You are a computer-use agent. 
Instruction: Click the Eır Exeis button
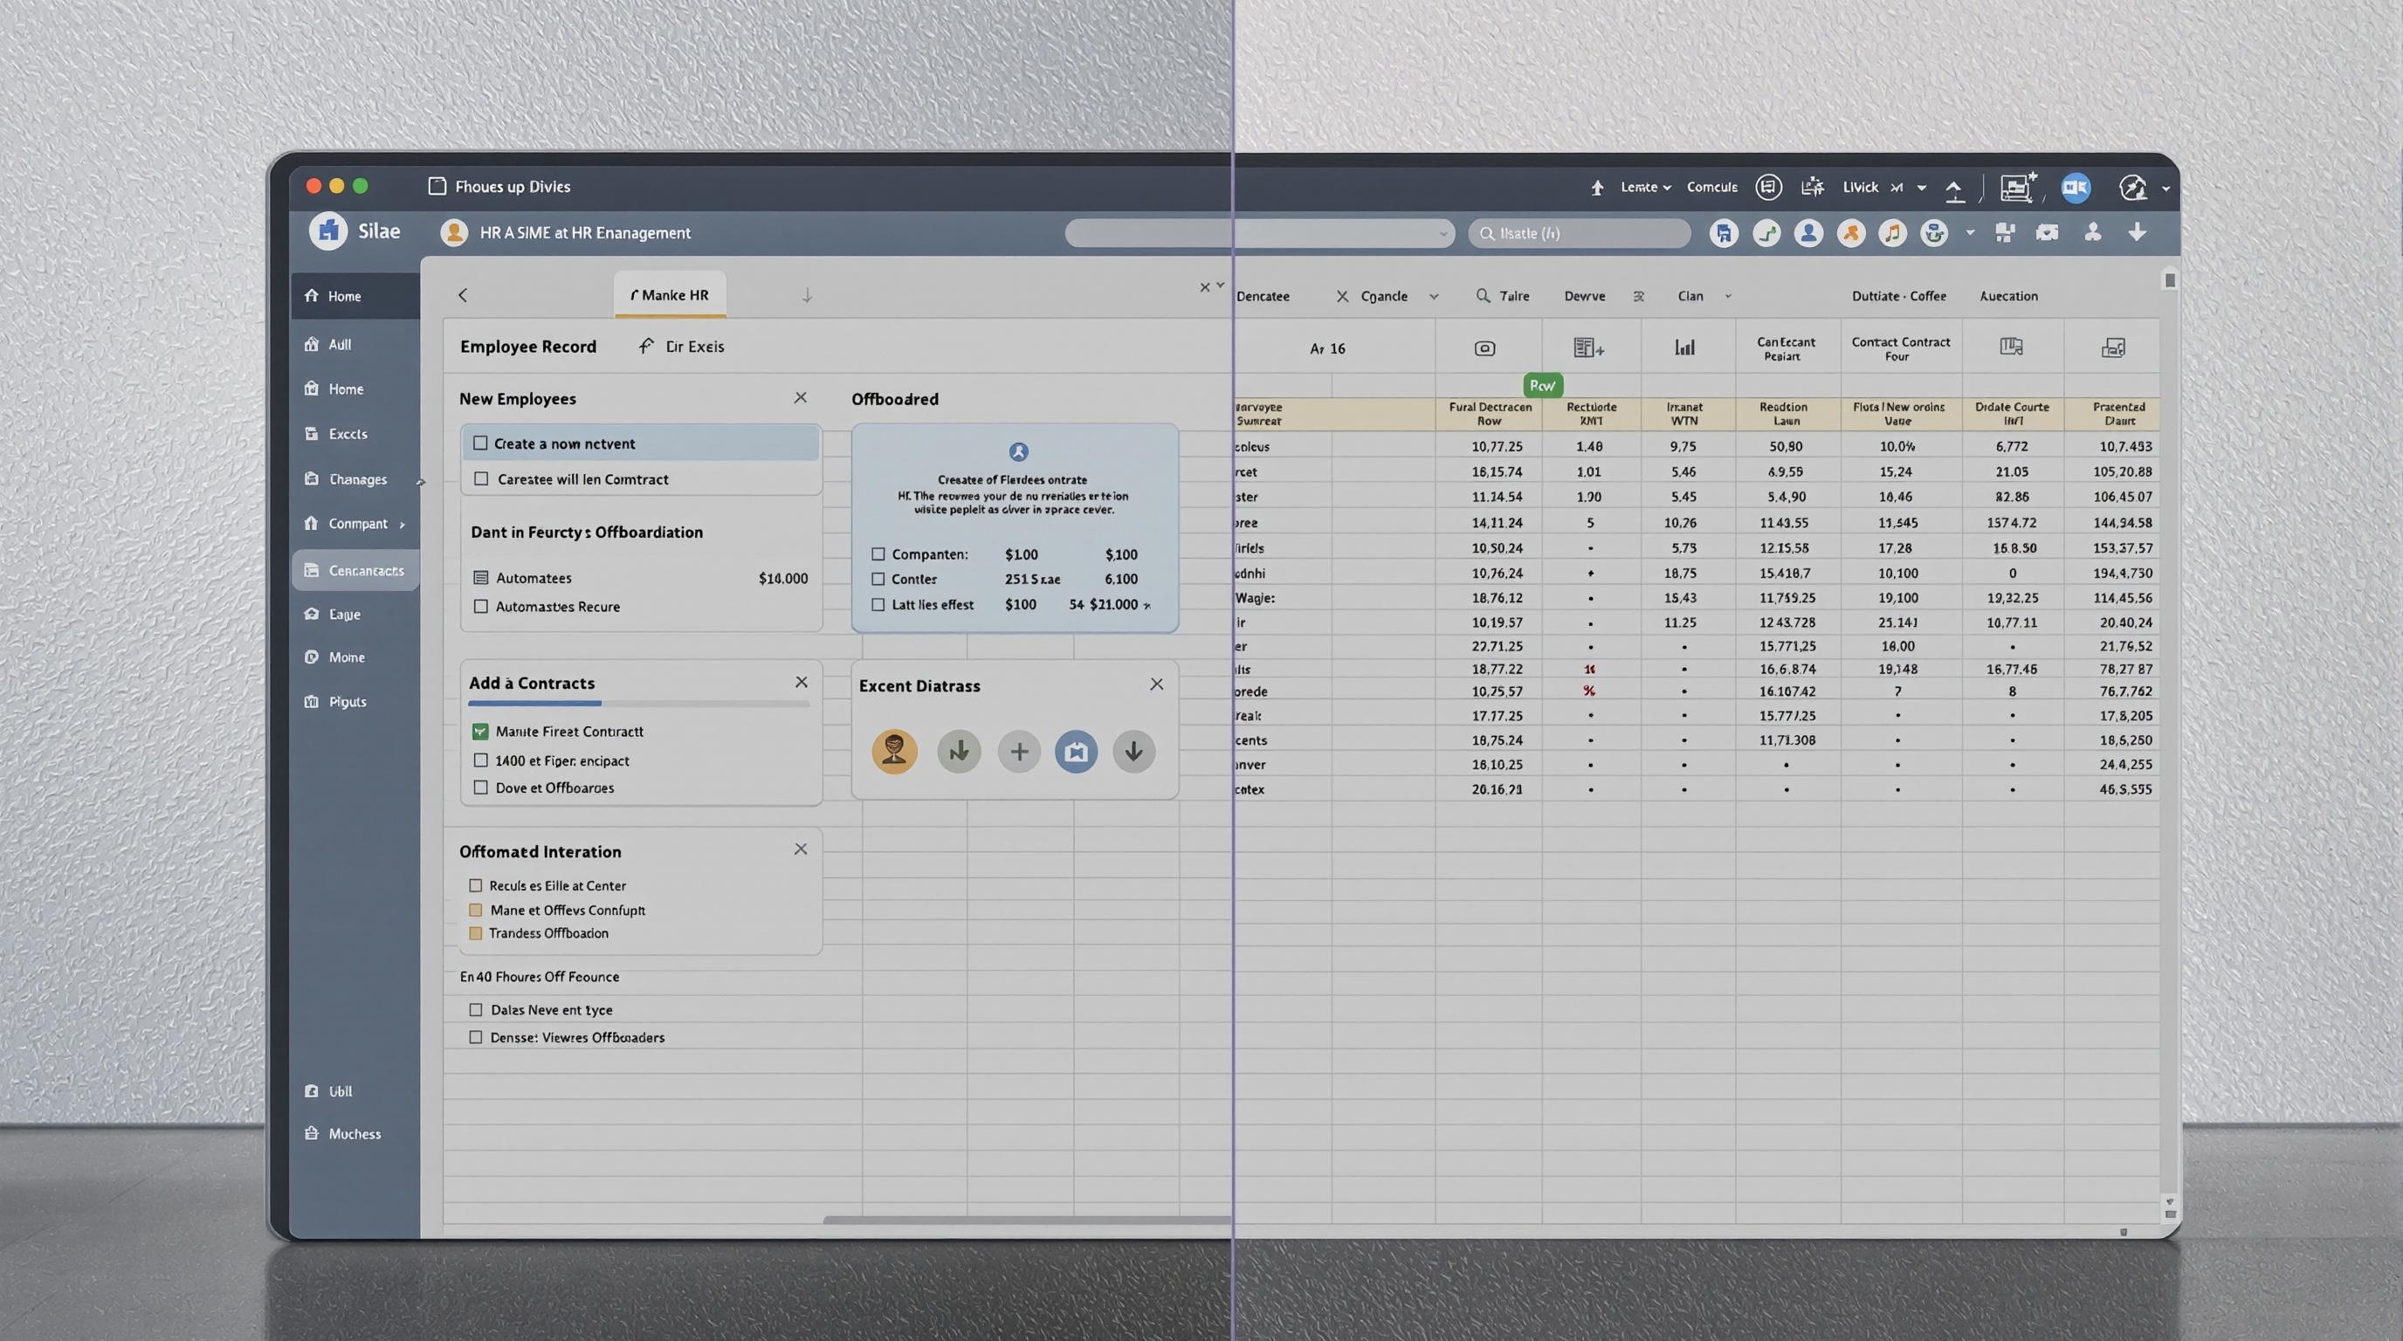click(x=681, y=346)
